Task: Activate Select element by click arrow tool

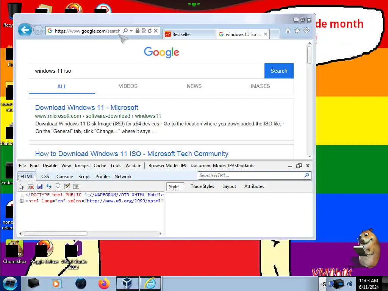Action: (x=22, y=186)
